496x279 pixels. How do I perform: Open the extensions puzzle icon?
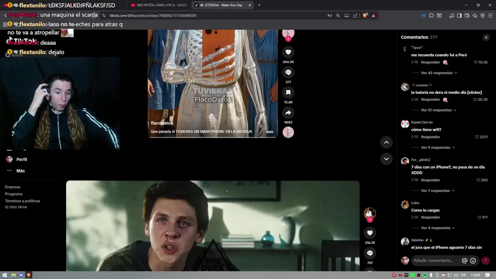tap(431, 15)
